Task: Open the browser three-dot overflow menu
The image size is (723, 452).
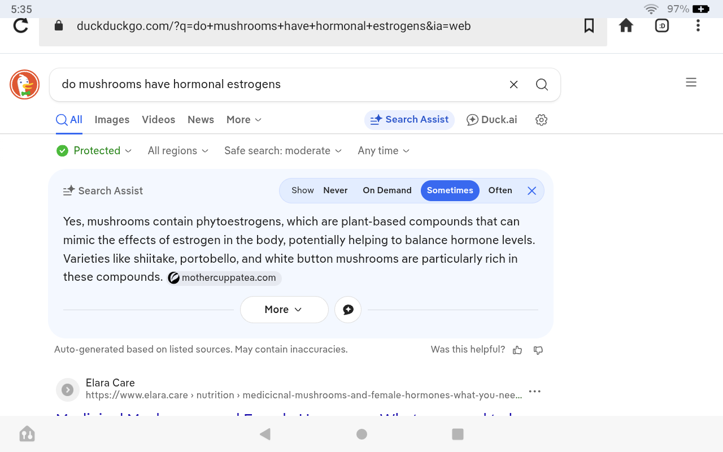Action: pyautogui.click(x=698, y=26)
